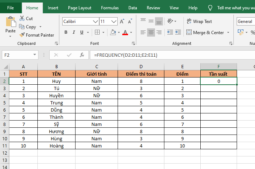Expand the Merge & Center dropdown arrow
255x169 pixels.
tap(227, 33)
